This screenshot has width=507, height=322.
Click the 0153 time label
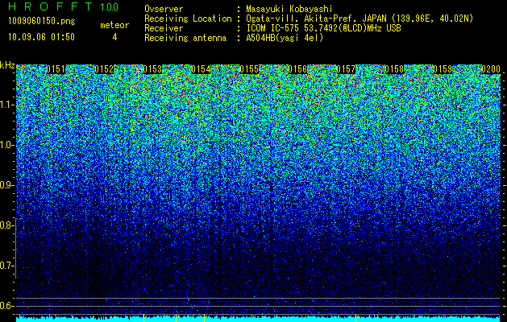[152, 69]
